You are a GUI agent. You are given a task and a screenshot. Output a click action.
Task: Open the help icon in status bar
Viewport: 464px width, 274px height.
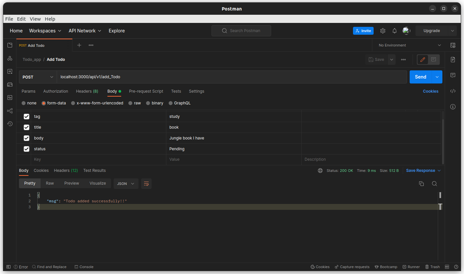(x=456, y=267)
